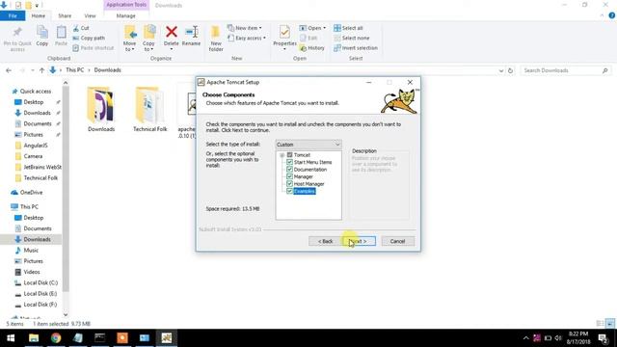Click the volume icon in system tray

click(558, 338)
